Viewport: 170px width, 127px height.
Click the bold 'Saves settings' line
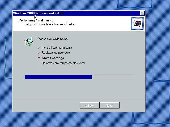(x=53, y=58)
